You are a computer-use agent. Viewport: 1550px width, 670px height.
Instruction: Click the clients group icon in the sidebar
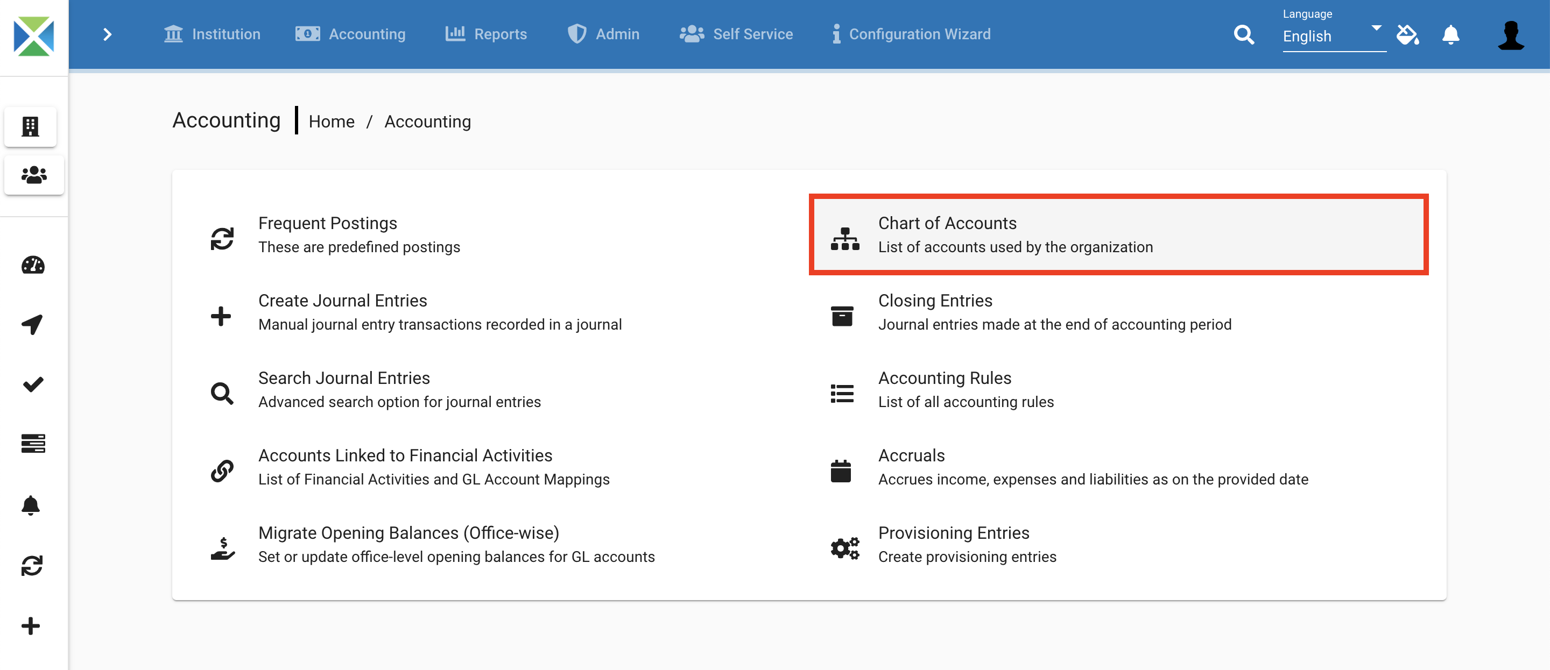pyautogui.click(x=34, y=175)
